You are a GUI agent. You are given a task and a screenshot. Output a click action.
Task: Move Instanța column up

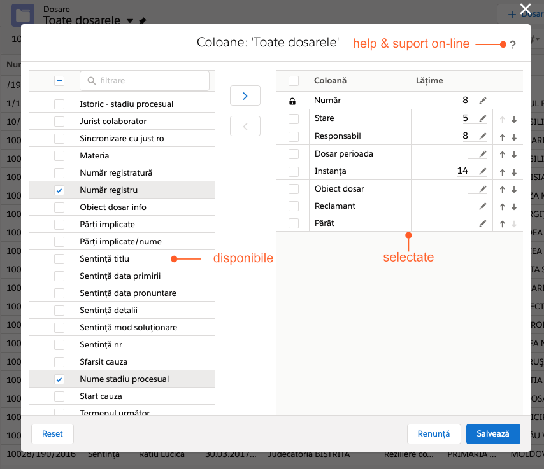503,172
